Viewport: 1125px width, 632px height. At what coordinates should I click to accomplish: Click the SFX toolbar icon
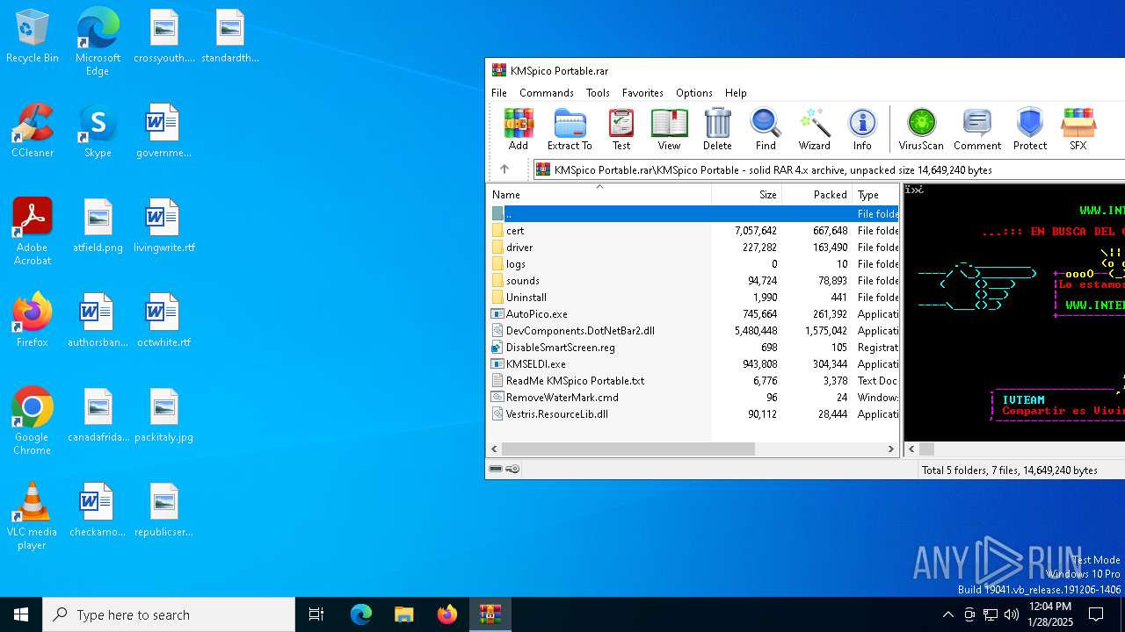[1078, 129]
